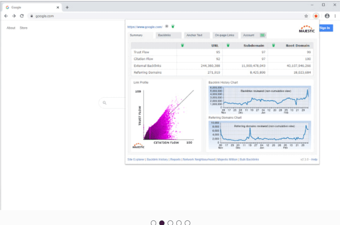This screenshot has width=340, height=225.
Task: Open the Anchor Text tab
Action: coord(197,35)
